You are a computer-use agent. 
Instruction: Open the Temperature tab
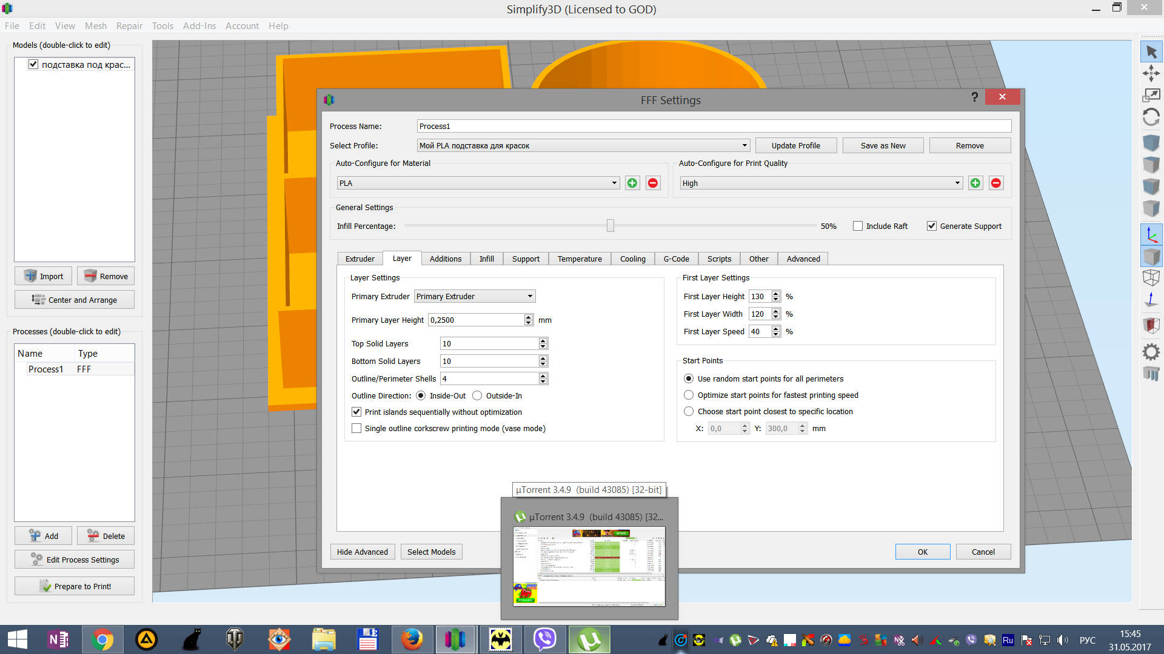coord(579,259)
